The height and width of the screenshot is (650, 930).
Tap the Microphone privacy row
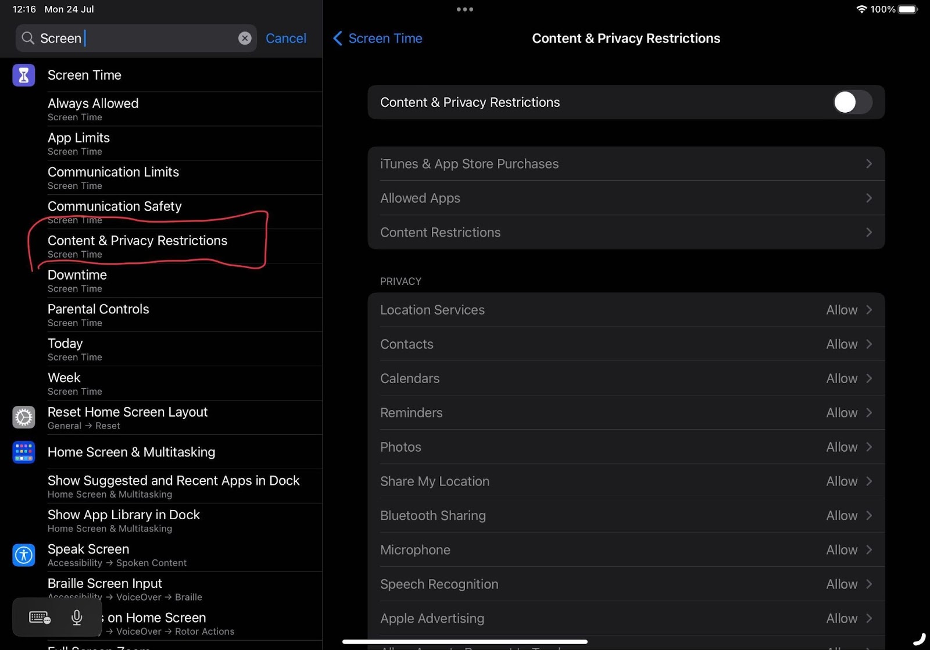pos(626,550)
